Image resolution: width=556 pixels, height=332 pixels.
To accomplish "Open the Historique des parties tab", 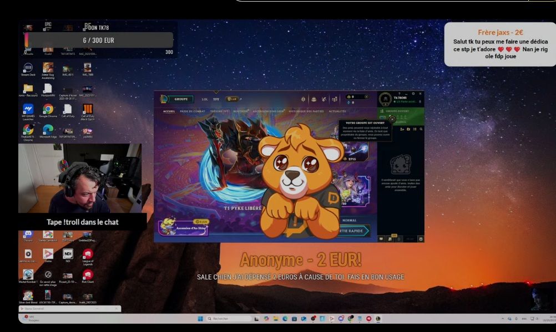I will pyautogui.click(x=306, y=111).
